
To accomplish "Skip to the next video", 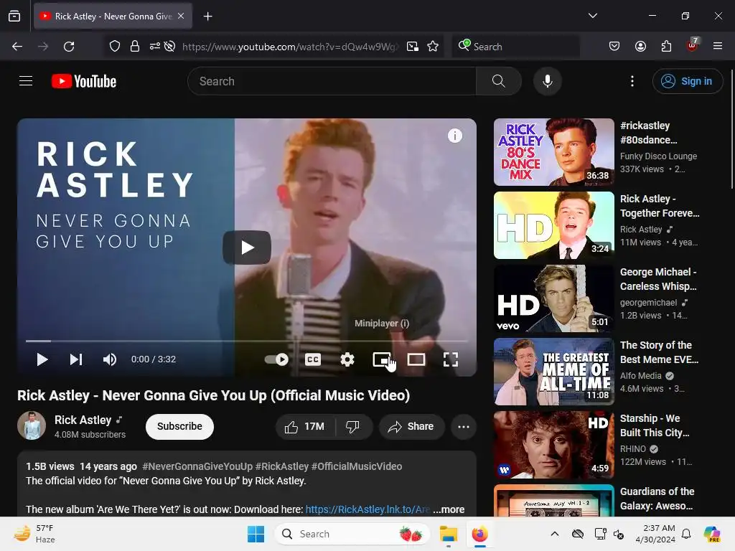I will click(76, 359).
